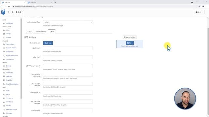Viewport: 209px width, 117px height.
Task: Click into LDAP Account Password field
Action: pos(68,75)
